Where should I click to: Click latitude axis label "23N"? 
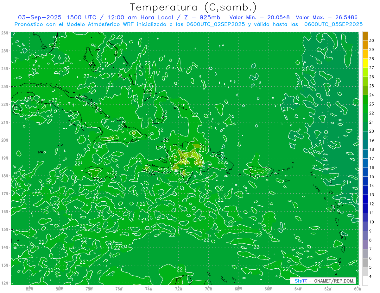(x=4, y=86)
